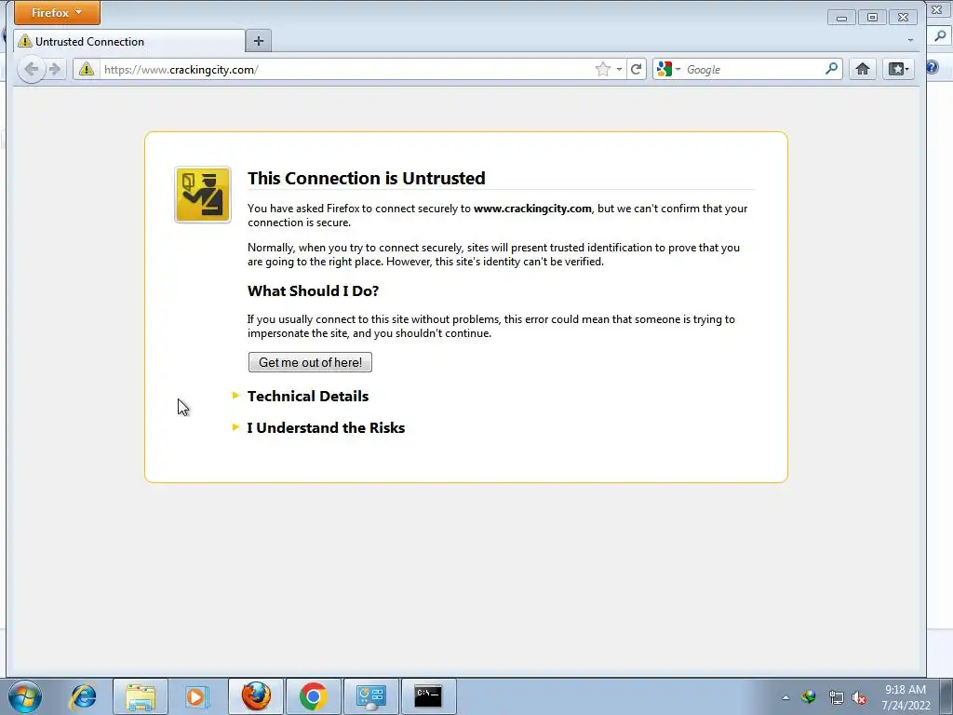Click the network connection tray icon
The width and height of the screenshot is (953, 715).
pos(836,697)
